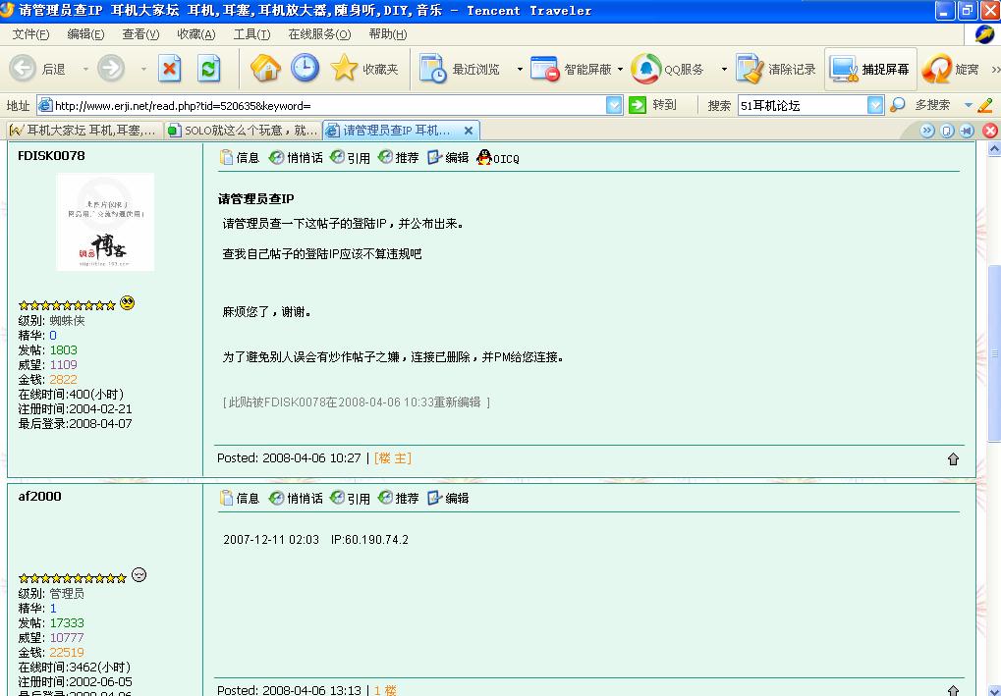Image resolution: width=1001 pixels, height=696 pixels.
Task: Click FDISK0078's avatar image
Action: point(105,222)
